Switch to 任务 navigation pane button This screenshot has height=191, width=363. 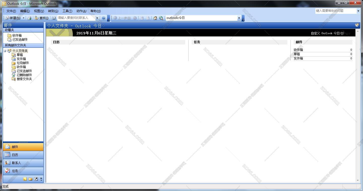click(x=23, y=171)
